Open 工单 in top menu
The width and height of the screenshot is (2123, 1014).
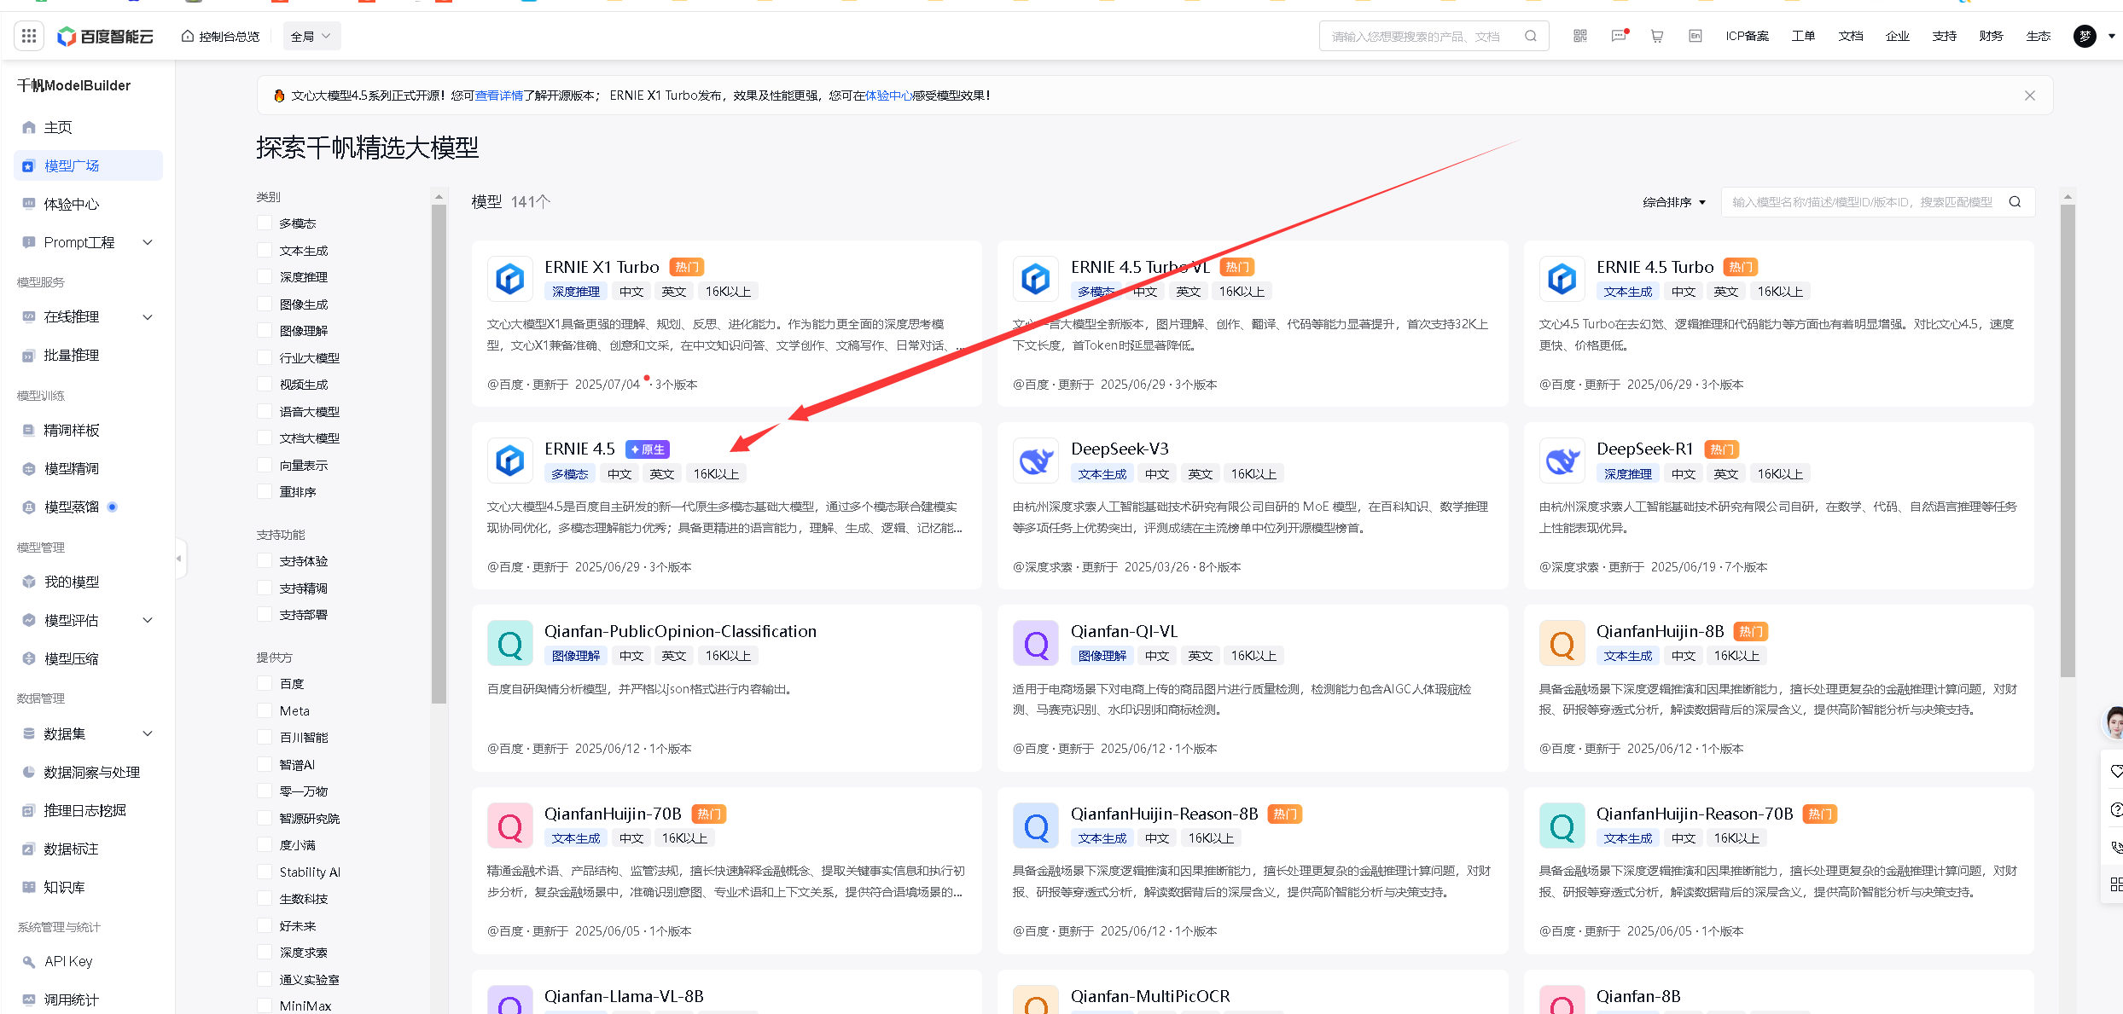pos(1803,36)
